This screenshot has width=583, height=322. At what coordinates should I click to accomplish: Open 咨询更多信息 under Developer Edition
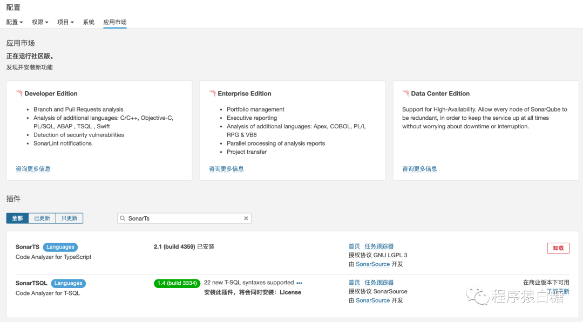[33, 169]
